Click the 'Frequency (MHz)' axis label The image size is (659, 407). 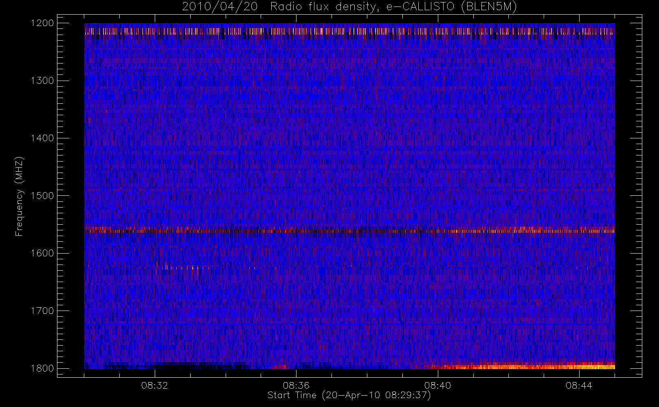click(19, 196)
